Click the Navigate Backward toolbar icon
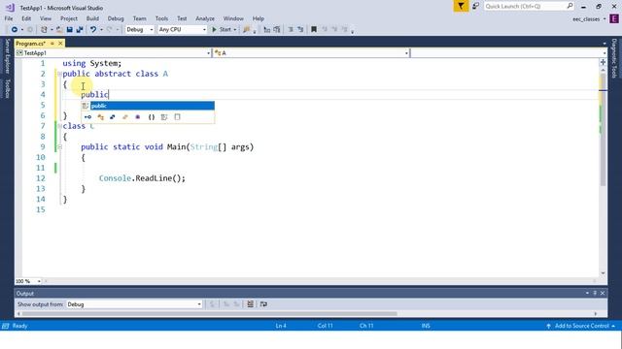This screenshot has height=349, width=622. pos(14,30)
